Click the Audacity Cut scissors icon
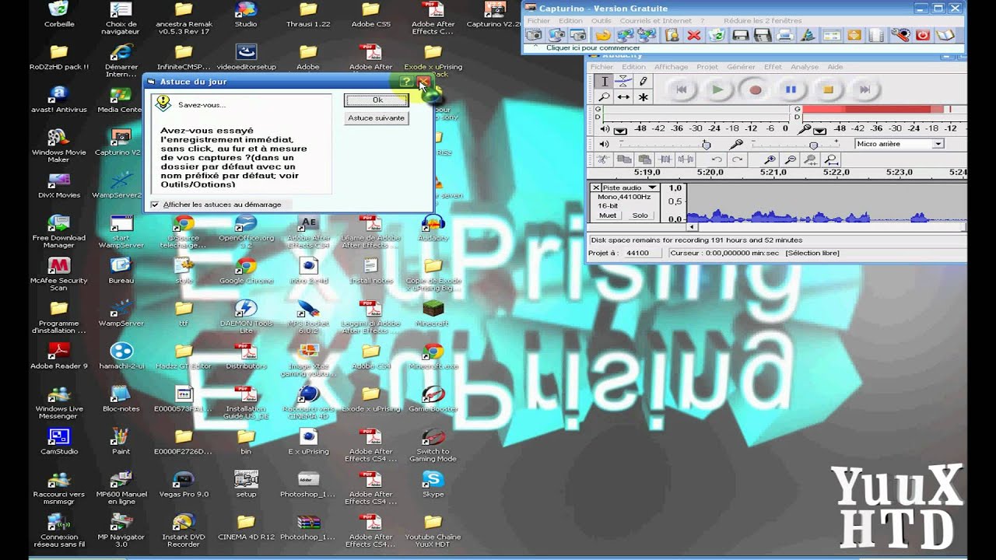This screenshot has width=996, height=560. 602,159
